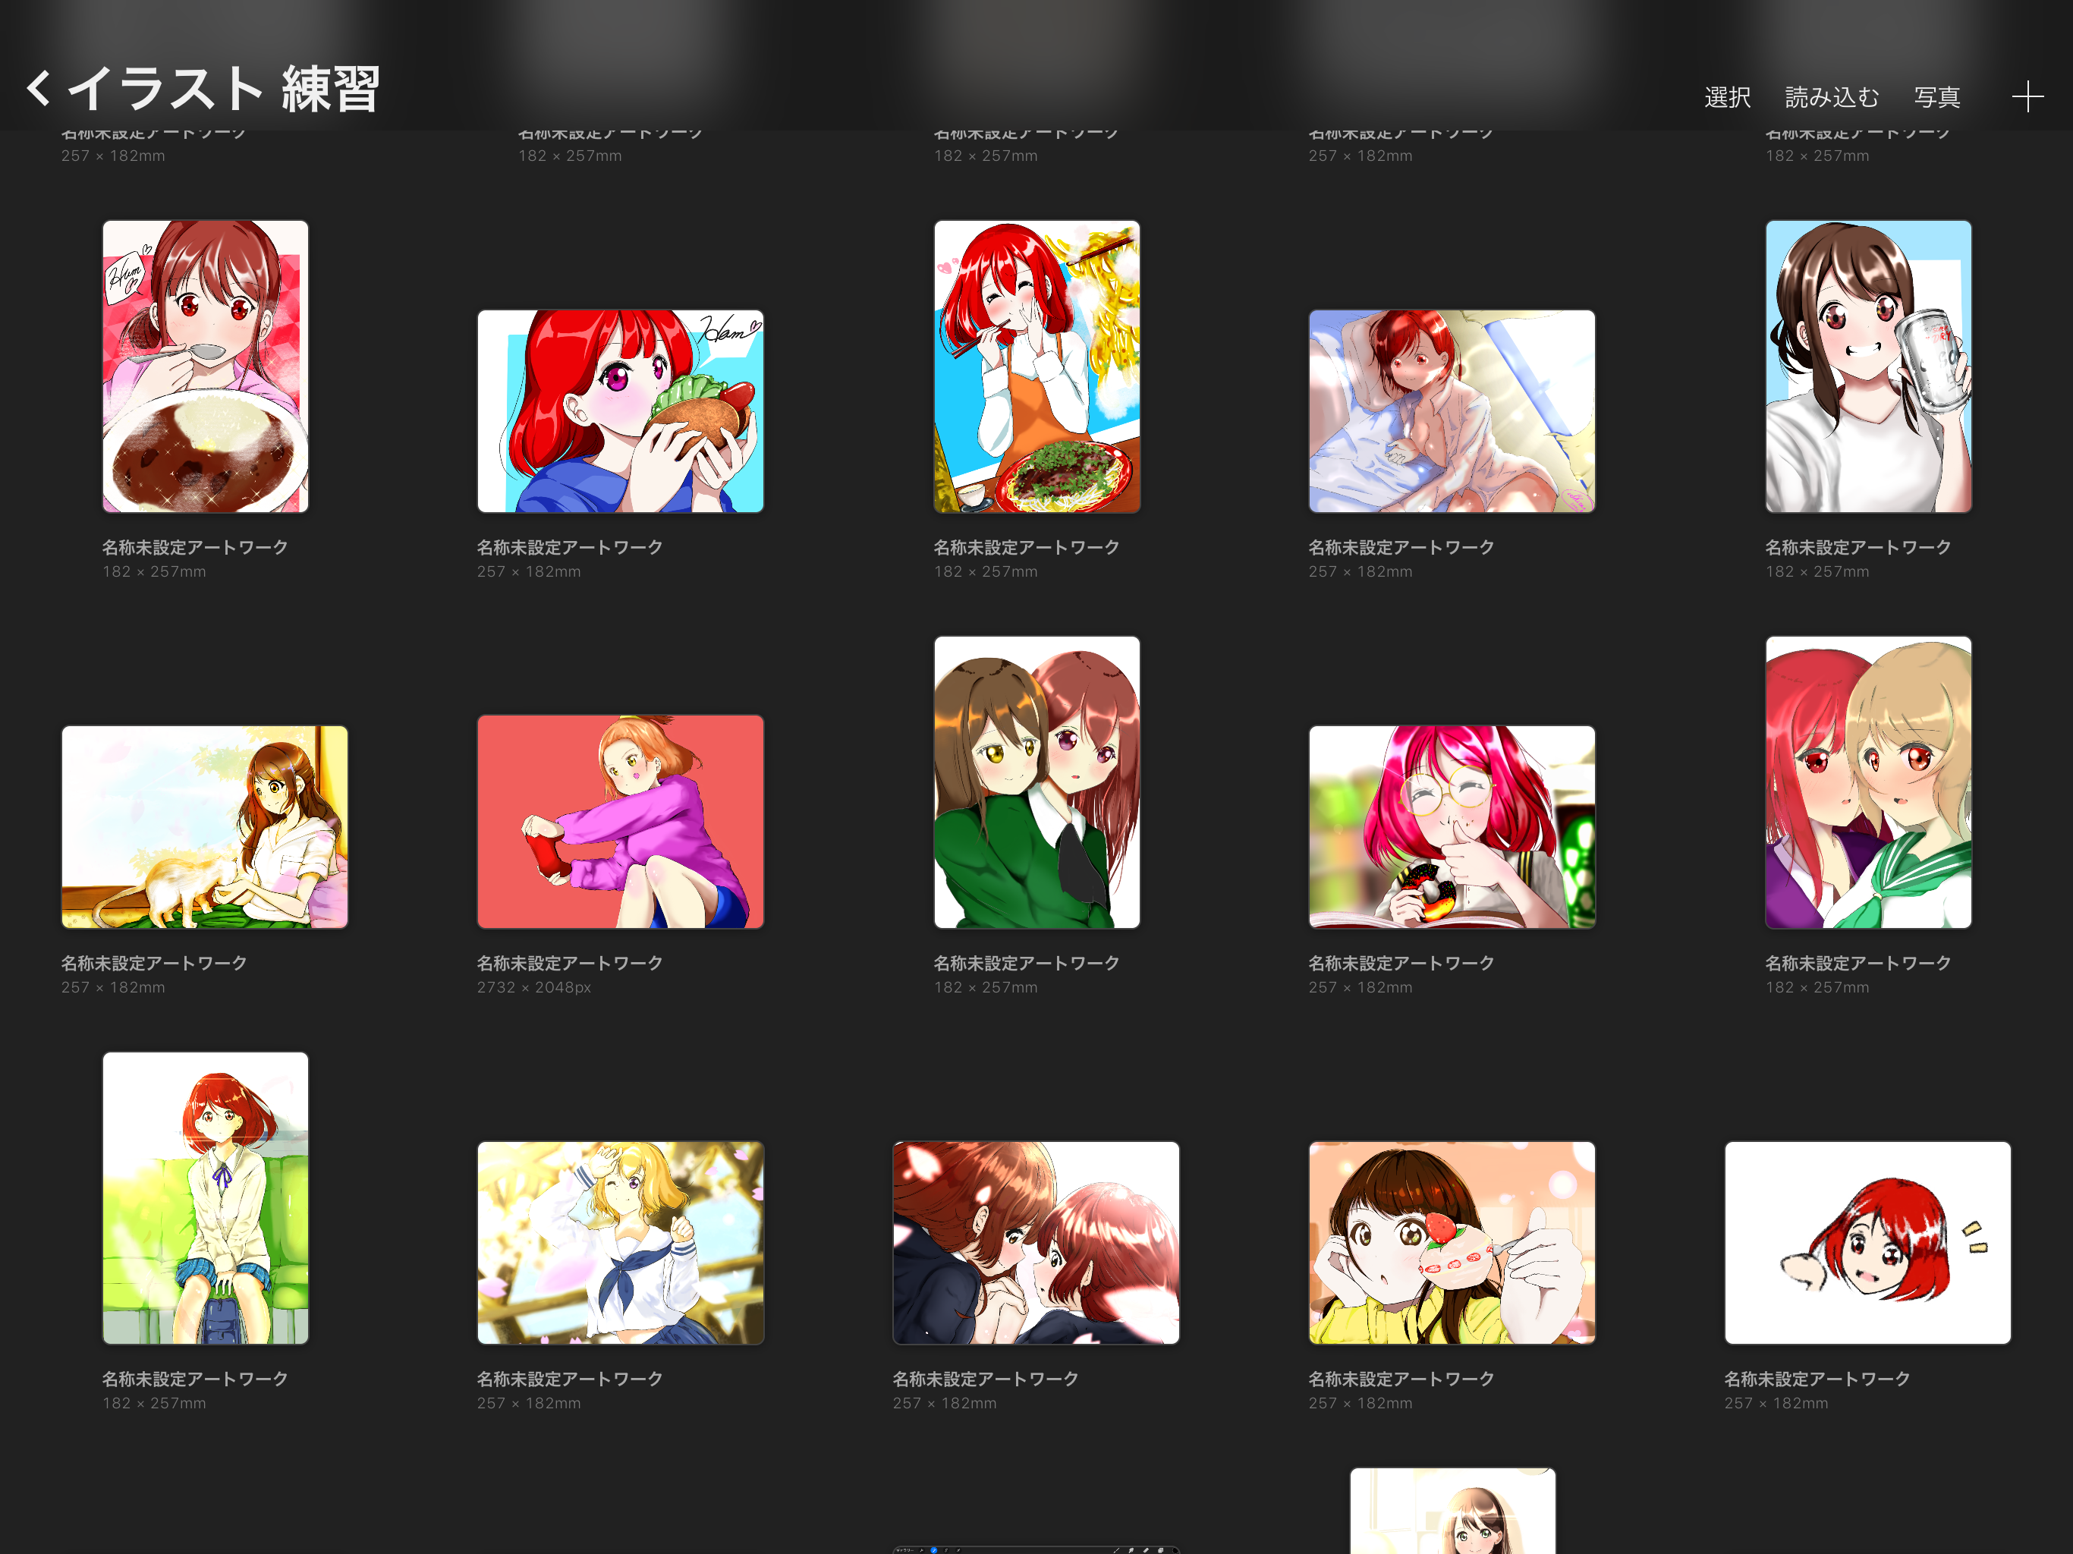The image size is (2073, 1554).
Task: Rename title under the curry artwork
Action: pos(195,547)
